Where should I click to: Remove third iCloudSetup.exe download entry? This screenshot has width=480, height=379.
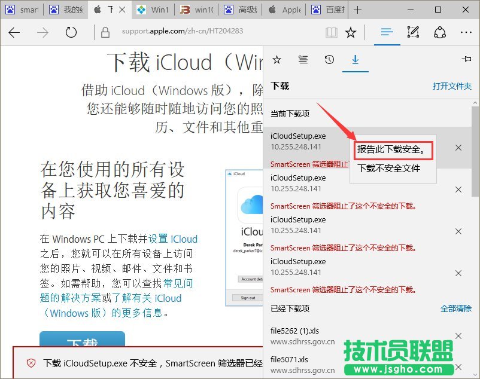pyautogui.click(x=458, y=231)
